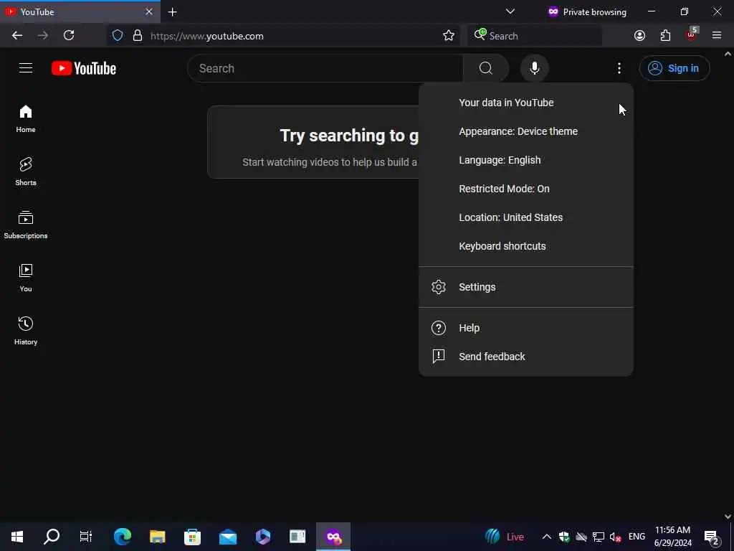Open the Windows Start menu
This screenshot has height=551, width=734.
coord(17,537)
